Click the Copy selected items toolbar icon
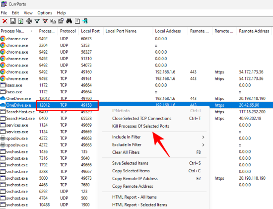273x209 pixels. pyautogui.click(x=53, y=21)
